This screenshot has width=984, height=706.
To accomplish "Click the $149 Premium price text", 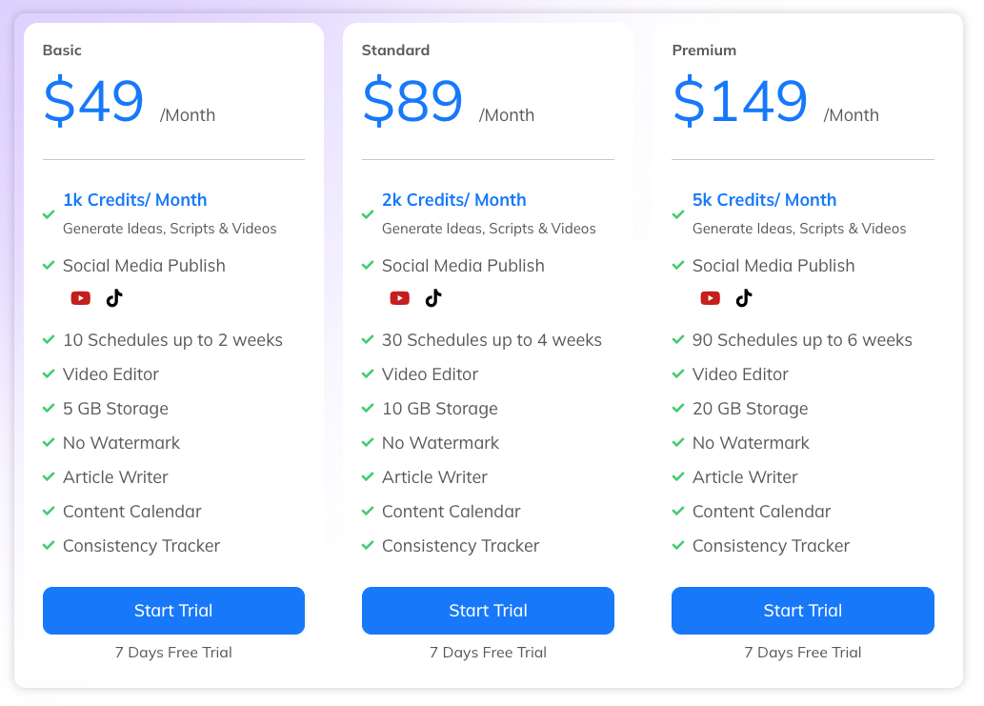I will (740, 98).
